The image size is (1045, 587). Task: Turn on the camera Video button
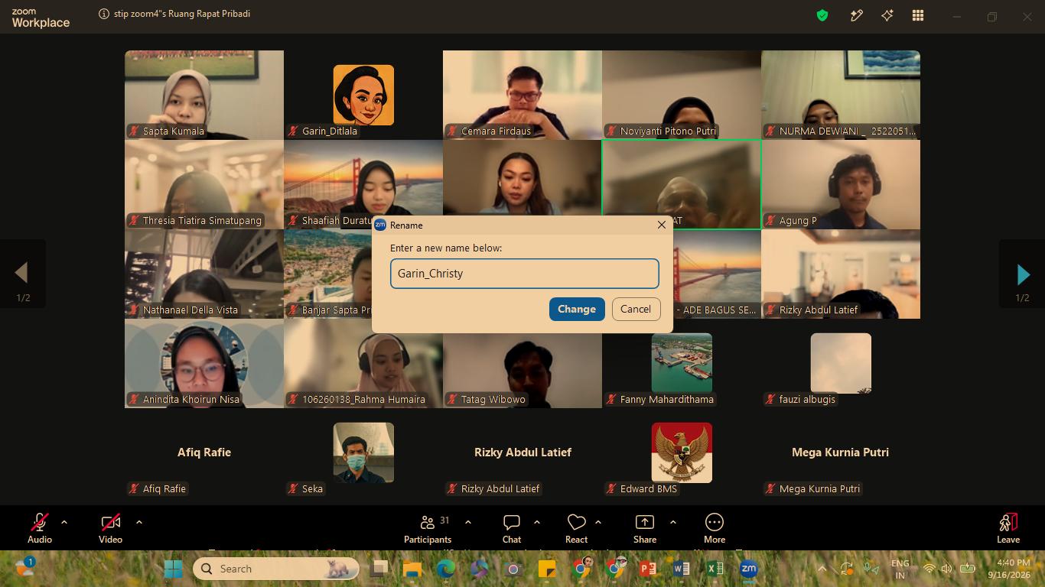(110, 527)
